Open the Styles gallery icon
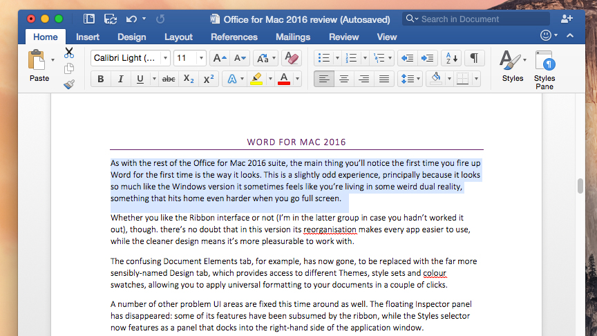The width and height of the screenshot is (597, 336). 510,61
